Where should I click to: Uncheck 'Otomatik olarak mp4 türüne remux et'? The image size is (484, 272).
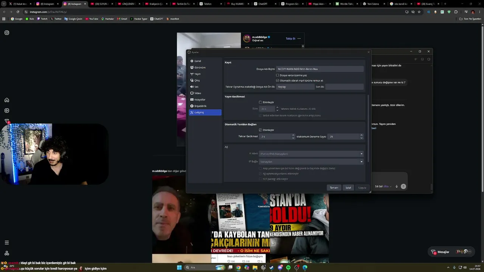coord(278,80)
